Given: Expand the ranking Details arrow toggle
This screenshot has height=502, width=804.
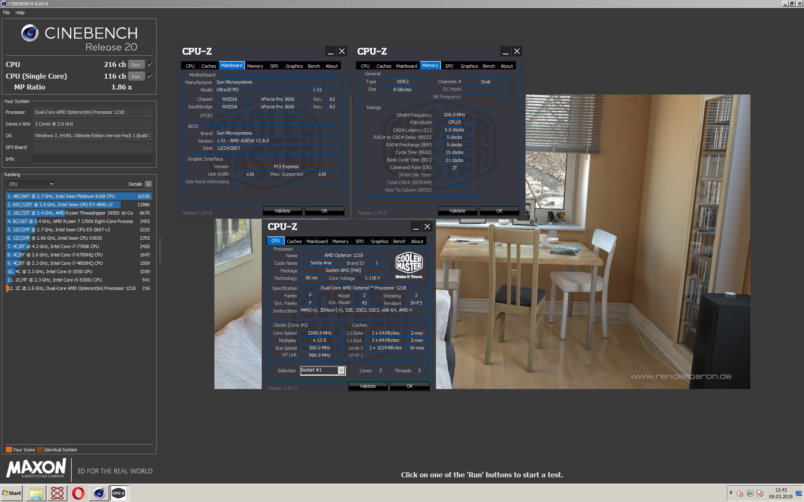Looking at the screenshot, I should (148, 184).
